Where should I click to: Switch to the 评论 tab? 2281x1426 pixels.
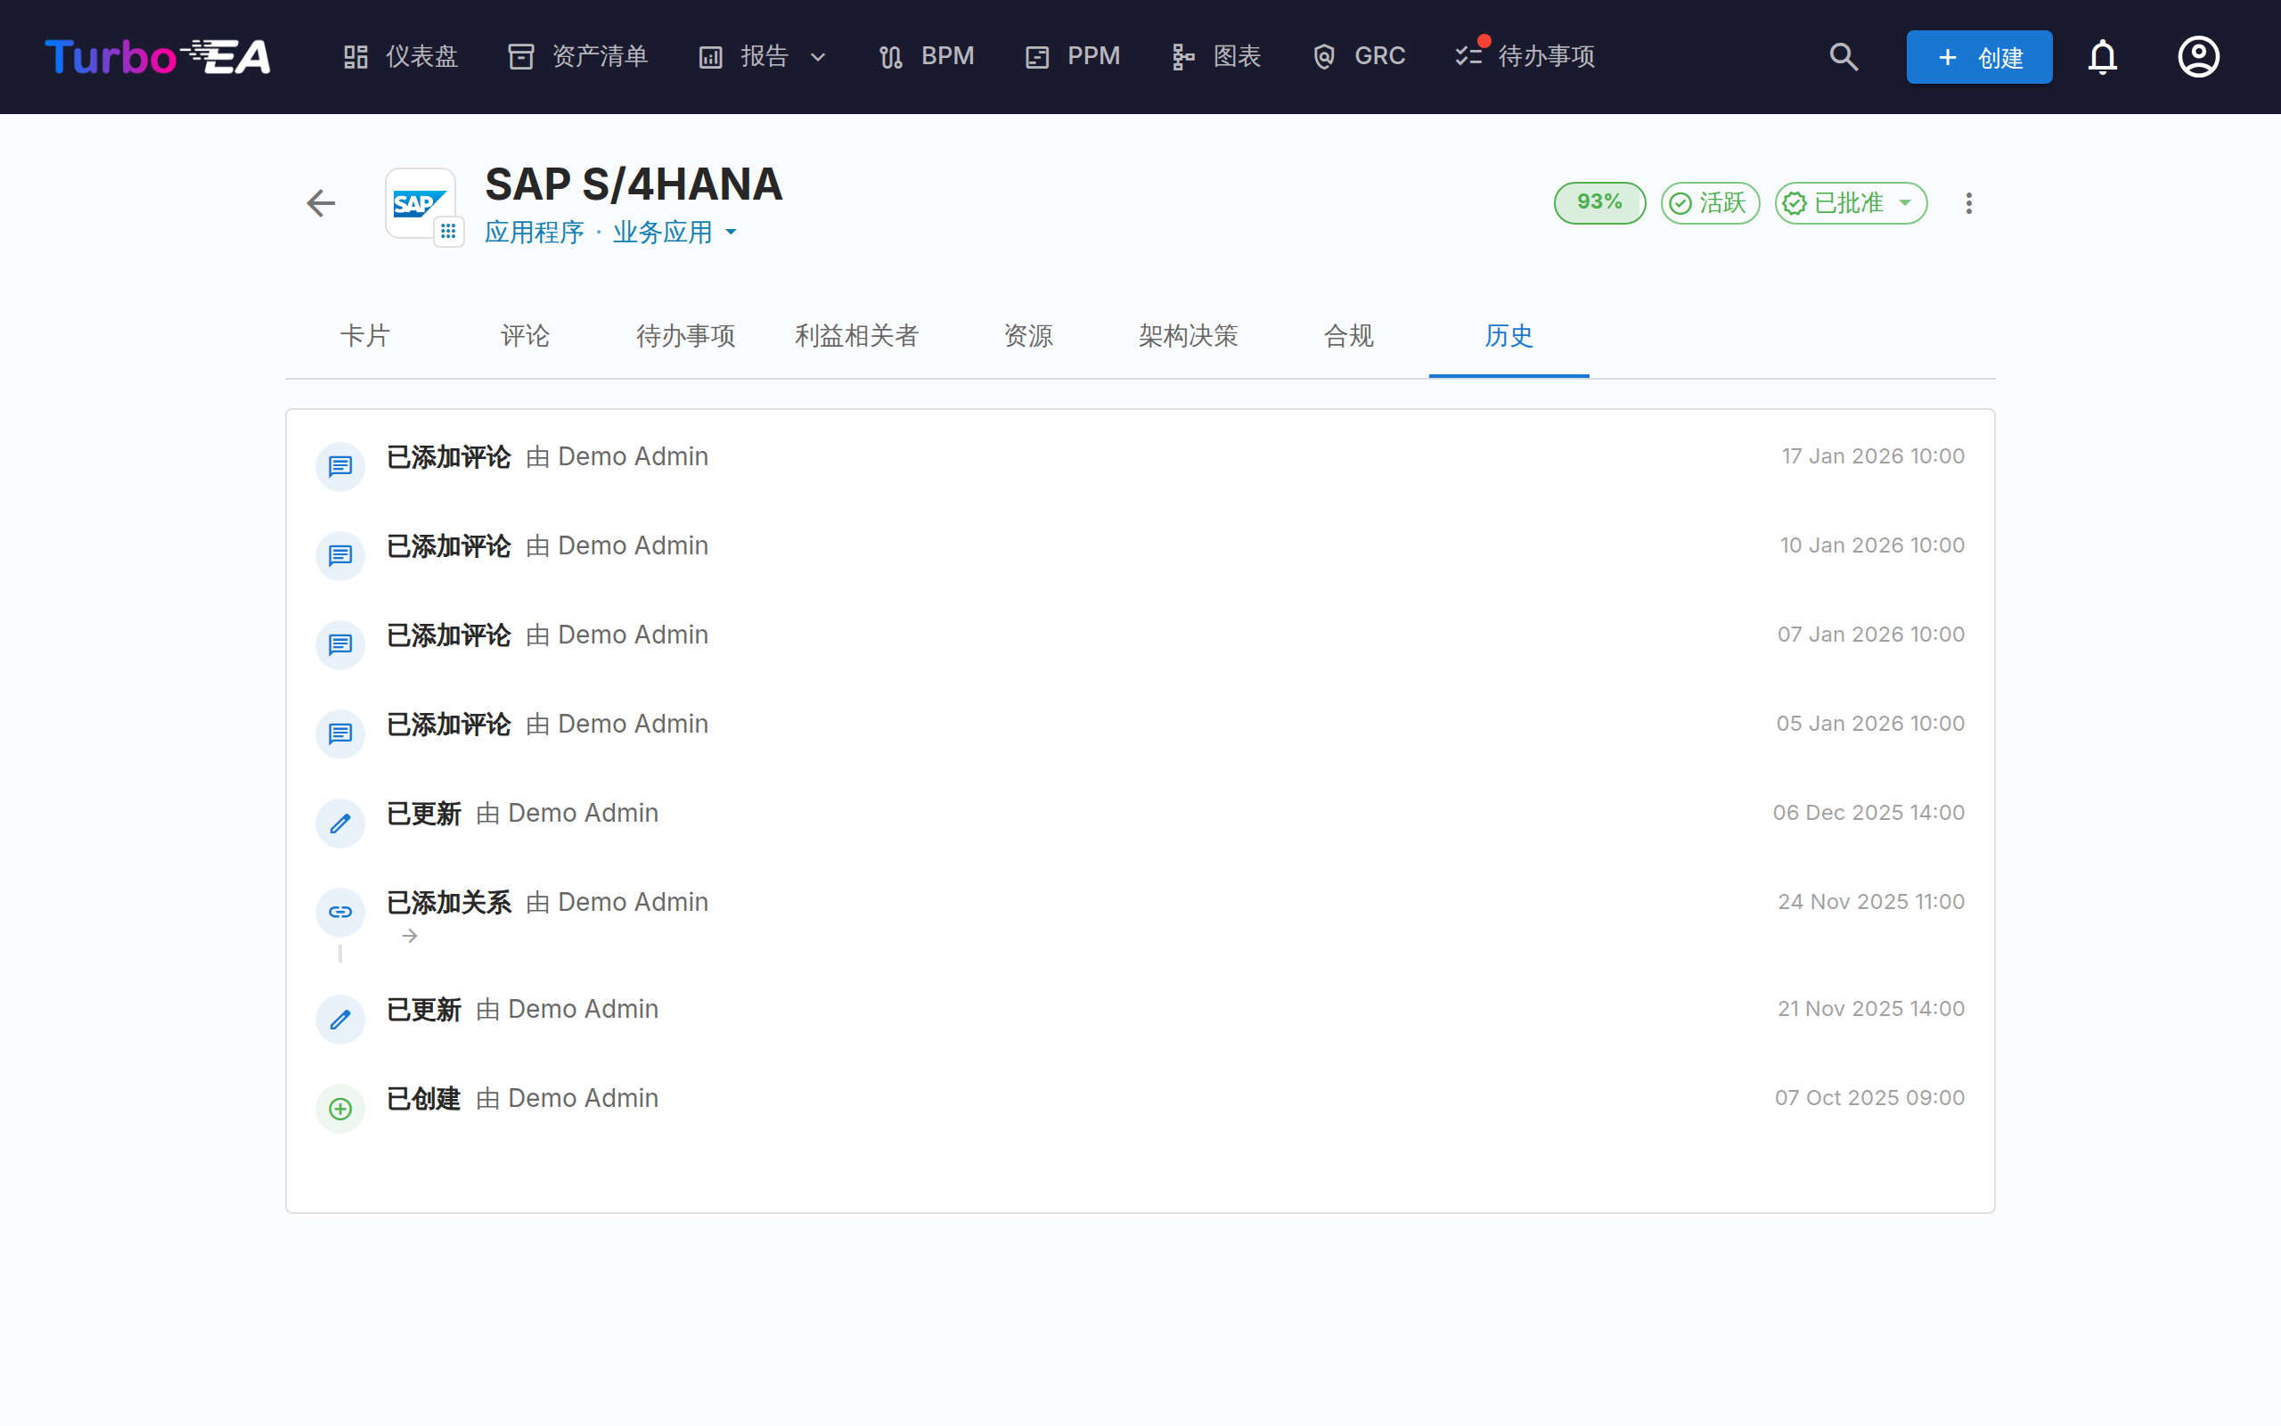pyautogui.click(x=525, y=336)
